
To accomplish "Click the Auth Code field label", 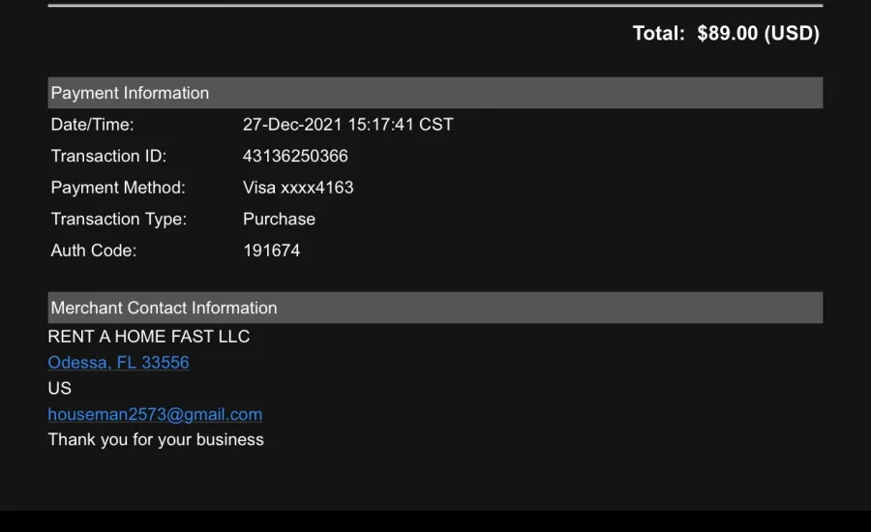I will [93, 251].
